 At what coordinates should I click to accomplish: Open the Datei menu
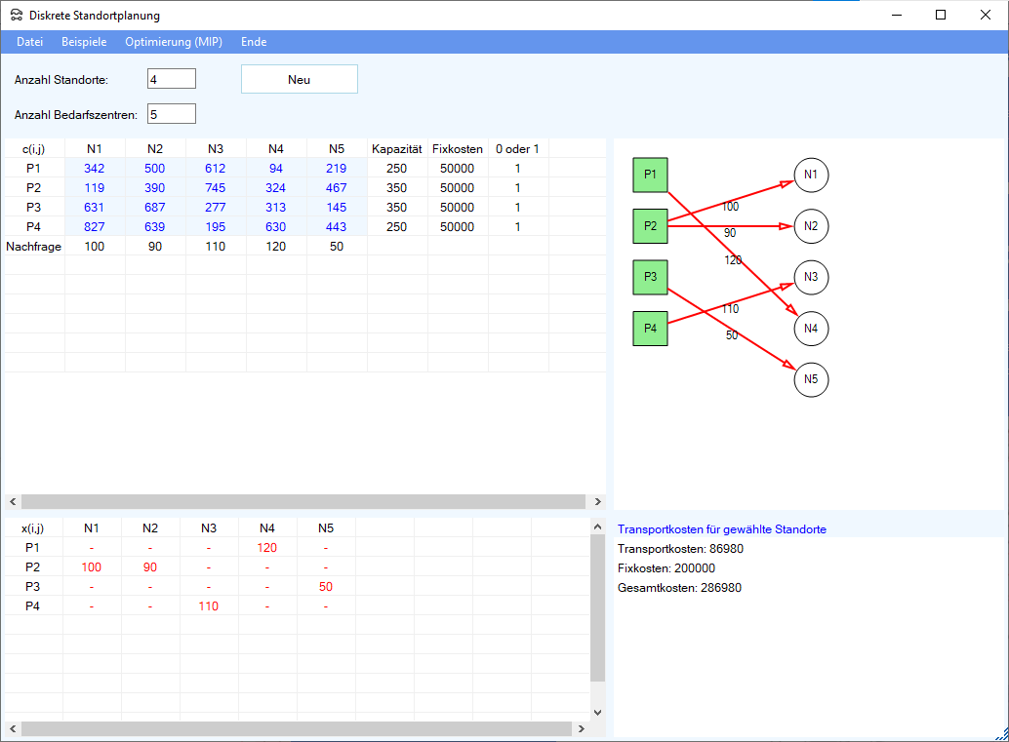pyautogui.click(x=30, y=42)
